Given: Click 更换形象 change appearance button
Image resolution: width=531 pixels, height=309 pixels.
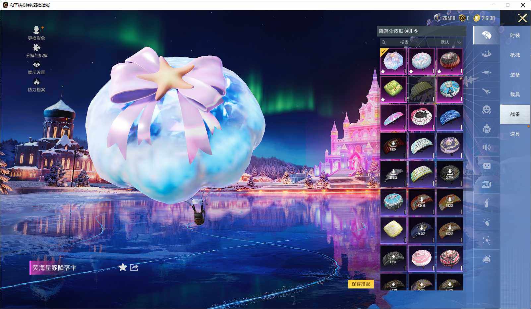Looking at the screenshot, I should pyautogui.click(x=36, y=31).
